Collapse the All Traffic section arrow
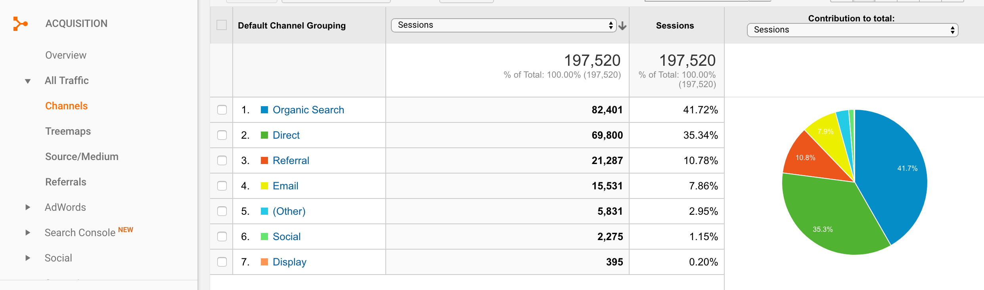Viewport: 984px width, 290px height. [x=28, y=81]
